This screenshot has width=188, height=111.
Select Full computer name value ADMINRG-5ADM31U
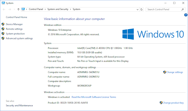88,77
